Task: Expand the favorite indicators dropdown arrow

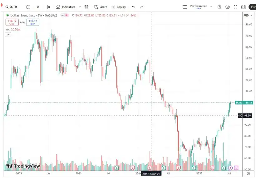Action: click(80, 7)
